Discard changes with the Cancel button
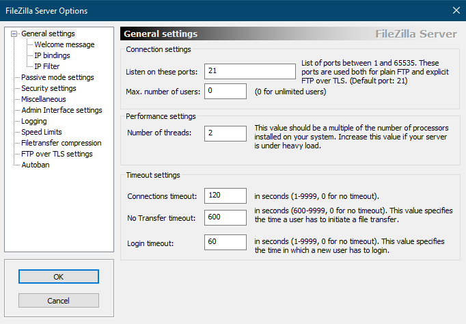This screenshot has height=324, width=466. pos(59,301)
